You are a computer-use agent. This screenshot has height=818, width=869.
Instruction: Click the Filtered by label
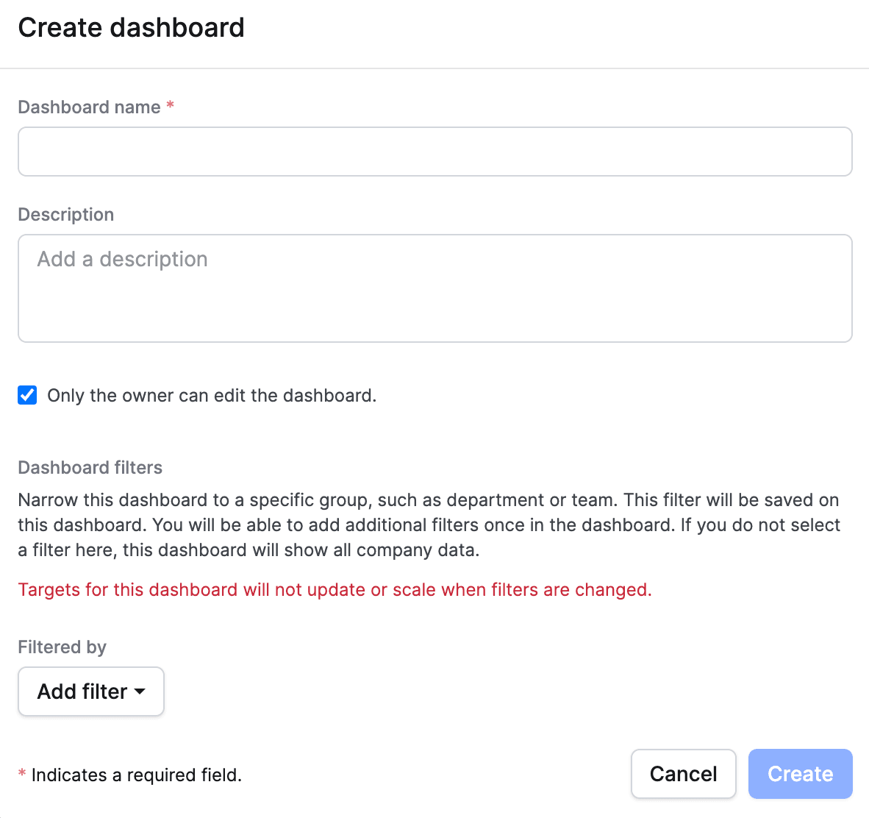click(x=62, y=647)
